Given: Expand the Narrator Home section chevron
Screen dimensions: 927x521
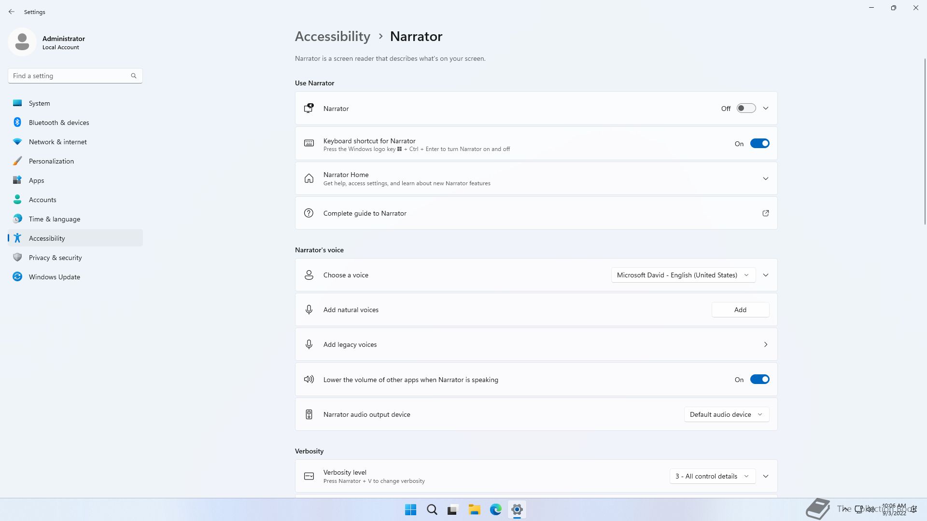Looking at the screenshot, I should tap(765, 178).
